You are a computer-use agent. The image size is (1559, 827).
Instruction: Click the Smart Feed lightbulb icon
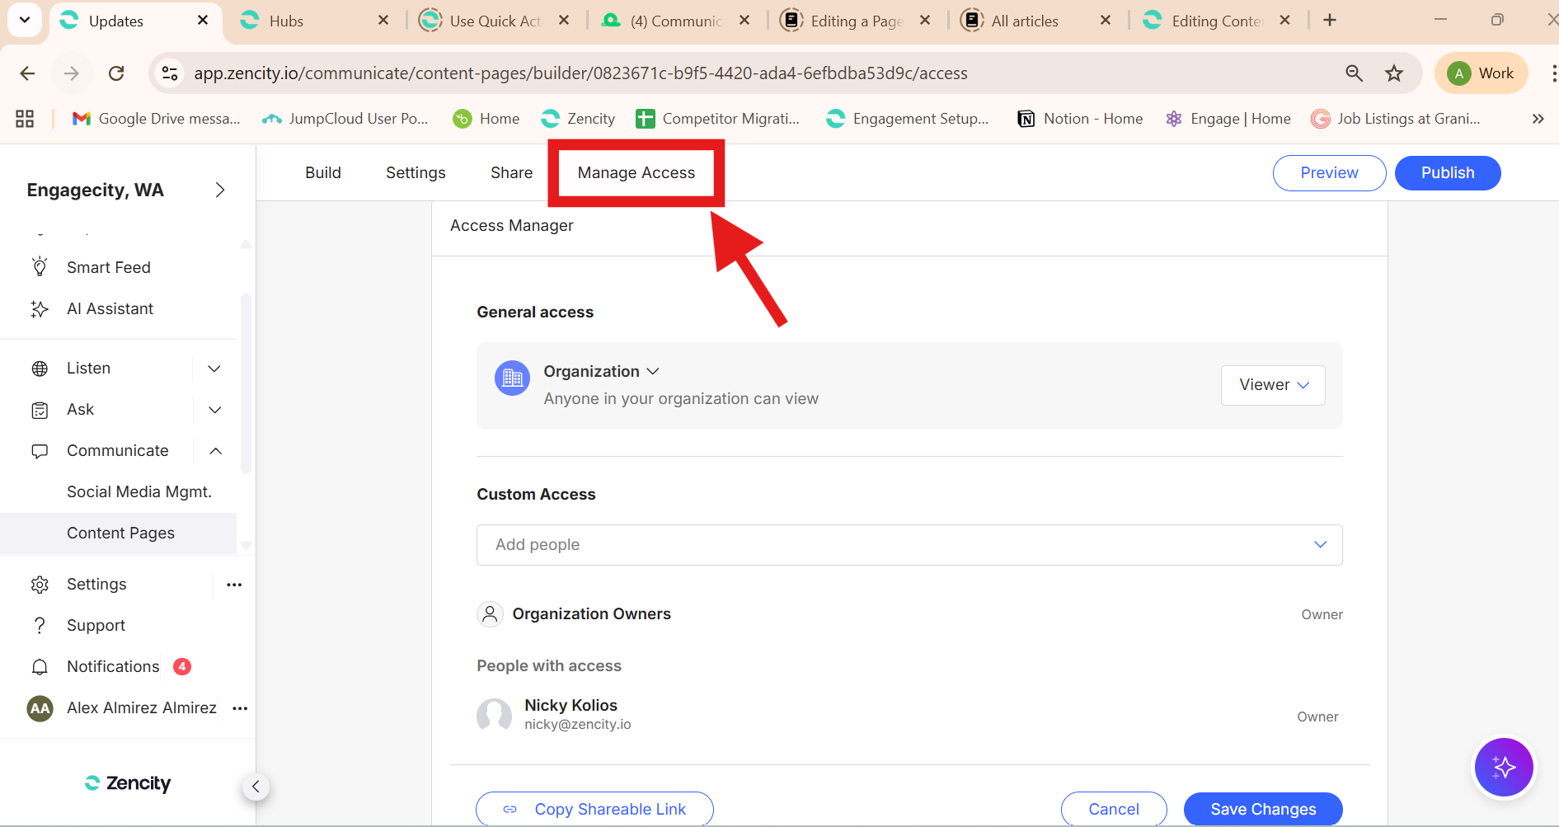coord(40,266)
